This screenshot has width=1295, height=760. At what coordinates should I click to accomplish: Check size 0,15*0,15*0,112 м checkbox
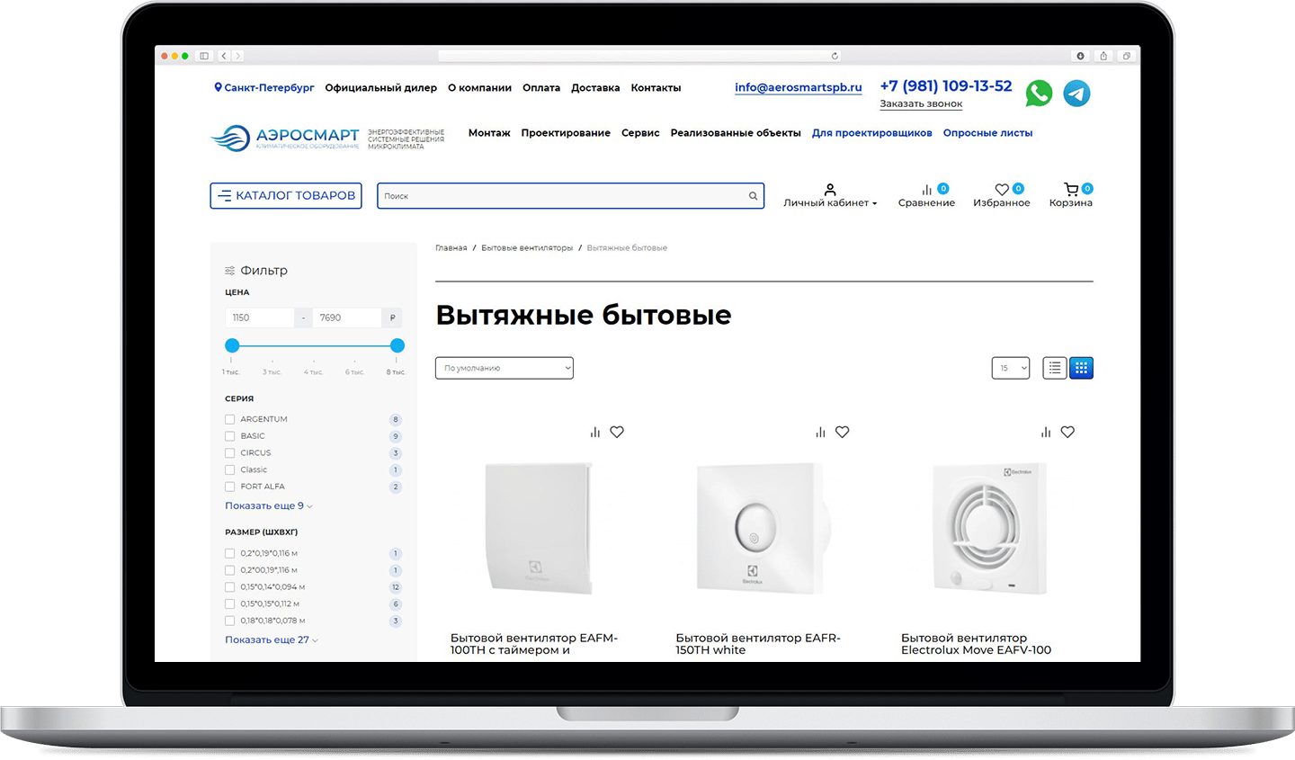(229, 604)
